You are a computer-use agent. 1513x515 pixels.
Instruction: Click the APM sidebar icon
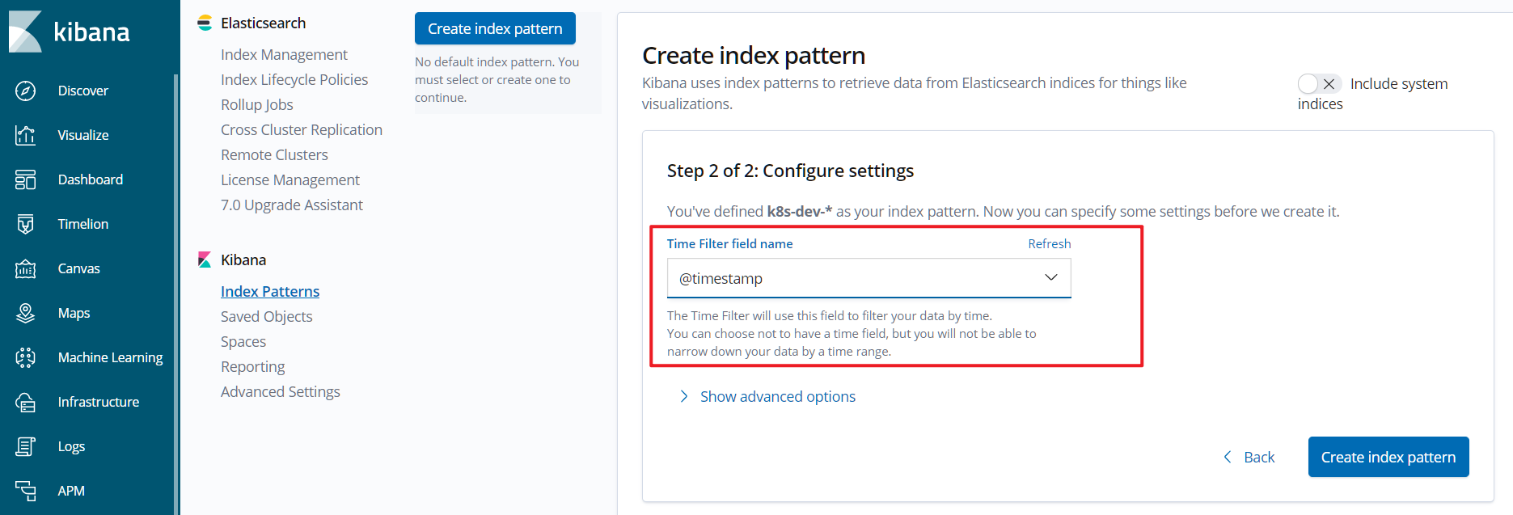pos(26,491)
